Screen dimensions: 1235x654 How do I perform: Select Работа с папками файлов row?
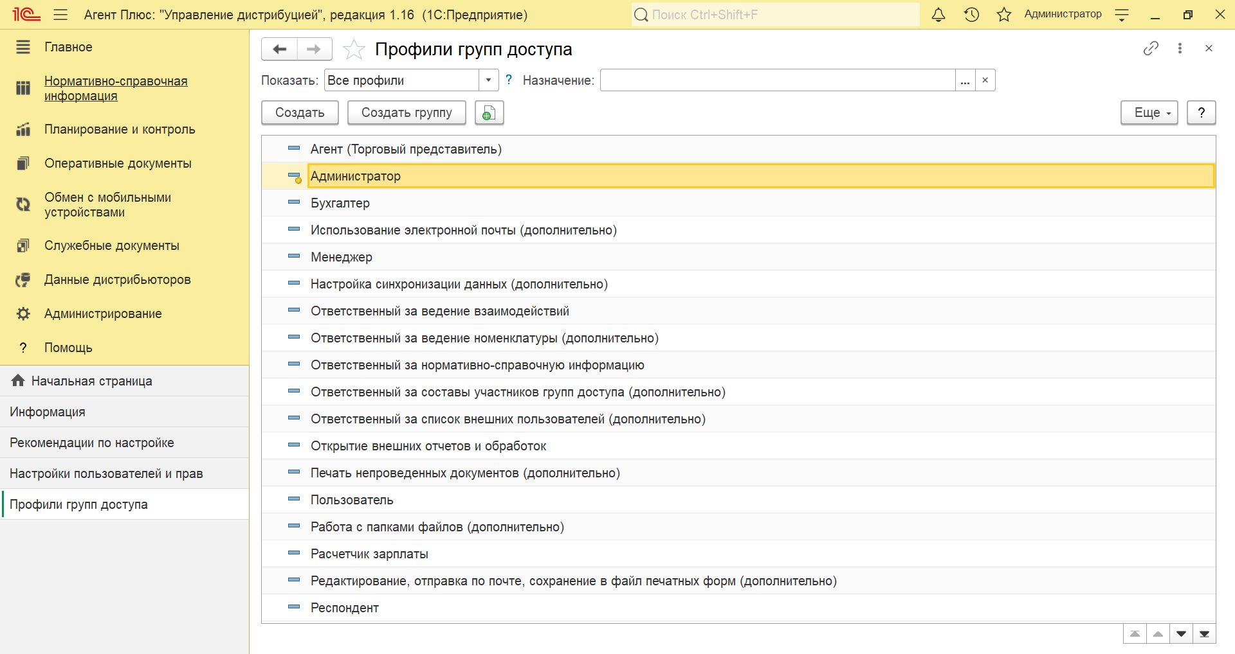click(x=738, y=527)
